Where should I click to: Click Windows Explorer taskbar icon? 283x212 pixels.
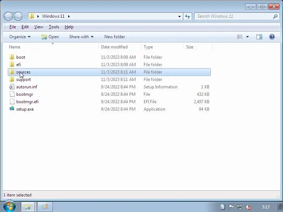pyautogui.click(x=28, y=207)
